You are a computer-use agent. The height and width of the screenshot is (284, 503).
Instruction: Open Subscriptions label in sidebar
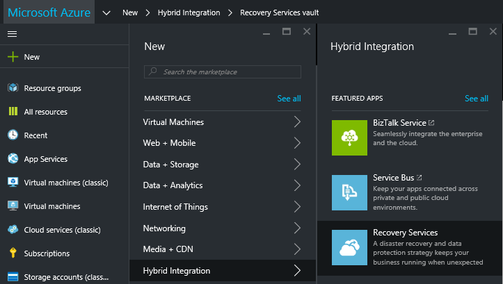(x=47, y=253)
